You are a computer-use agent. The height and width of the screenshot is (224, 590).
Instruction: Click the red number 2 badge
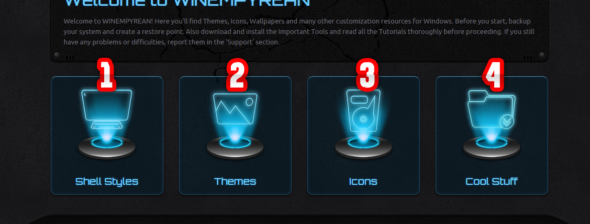tap(237, 76)
